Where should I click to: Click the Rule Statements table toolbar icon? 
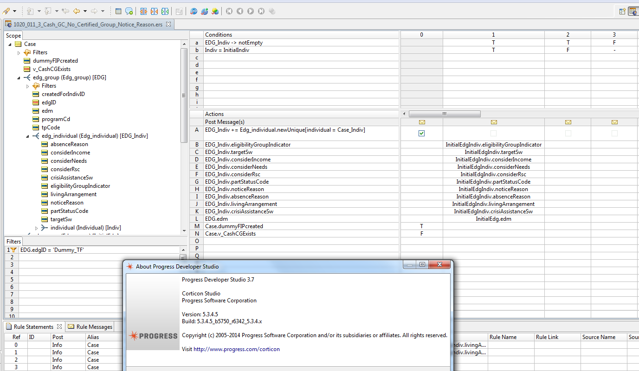(118, 11)
